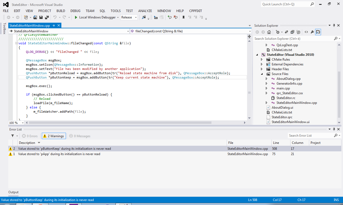Click the Quick Launch magnifier icon
The height and width of the screenshot is (205, 343).
click(312, 4)
